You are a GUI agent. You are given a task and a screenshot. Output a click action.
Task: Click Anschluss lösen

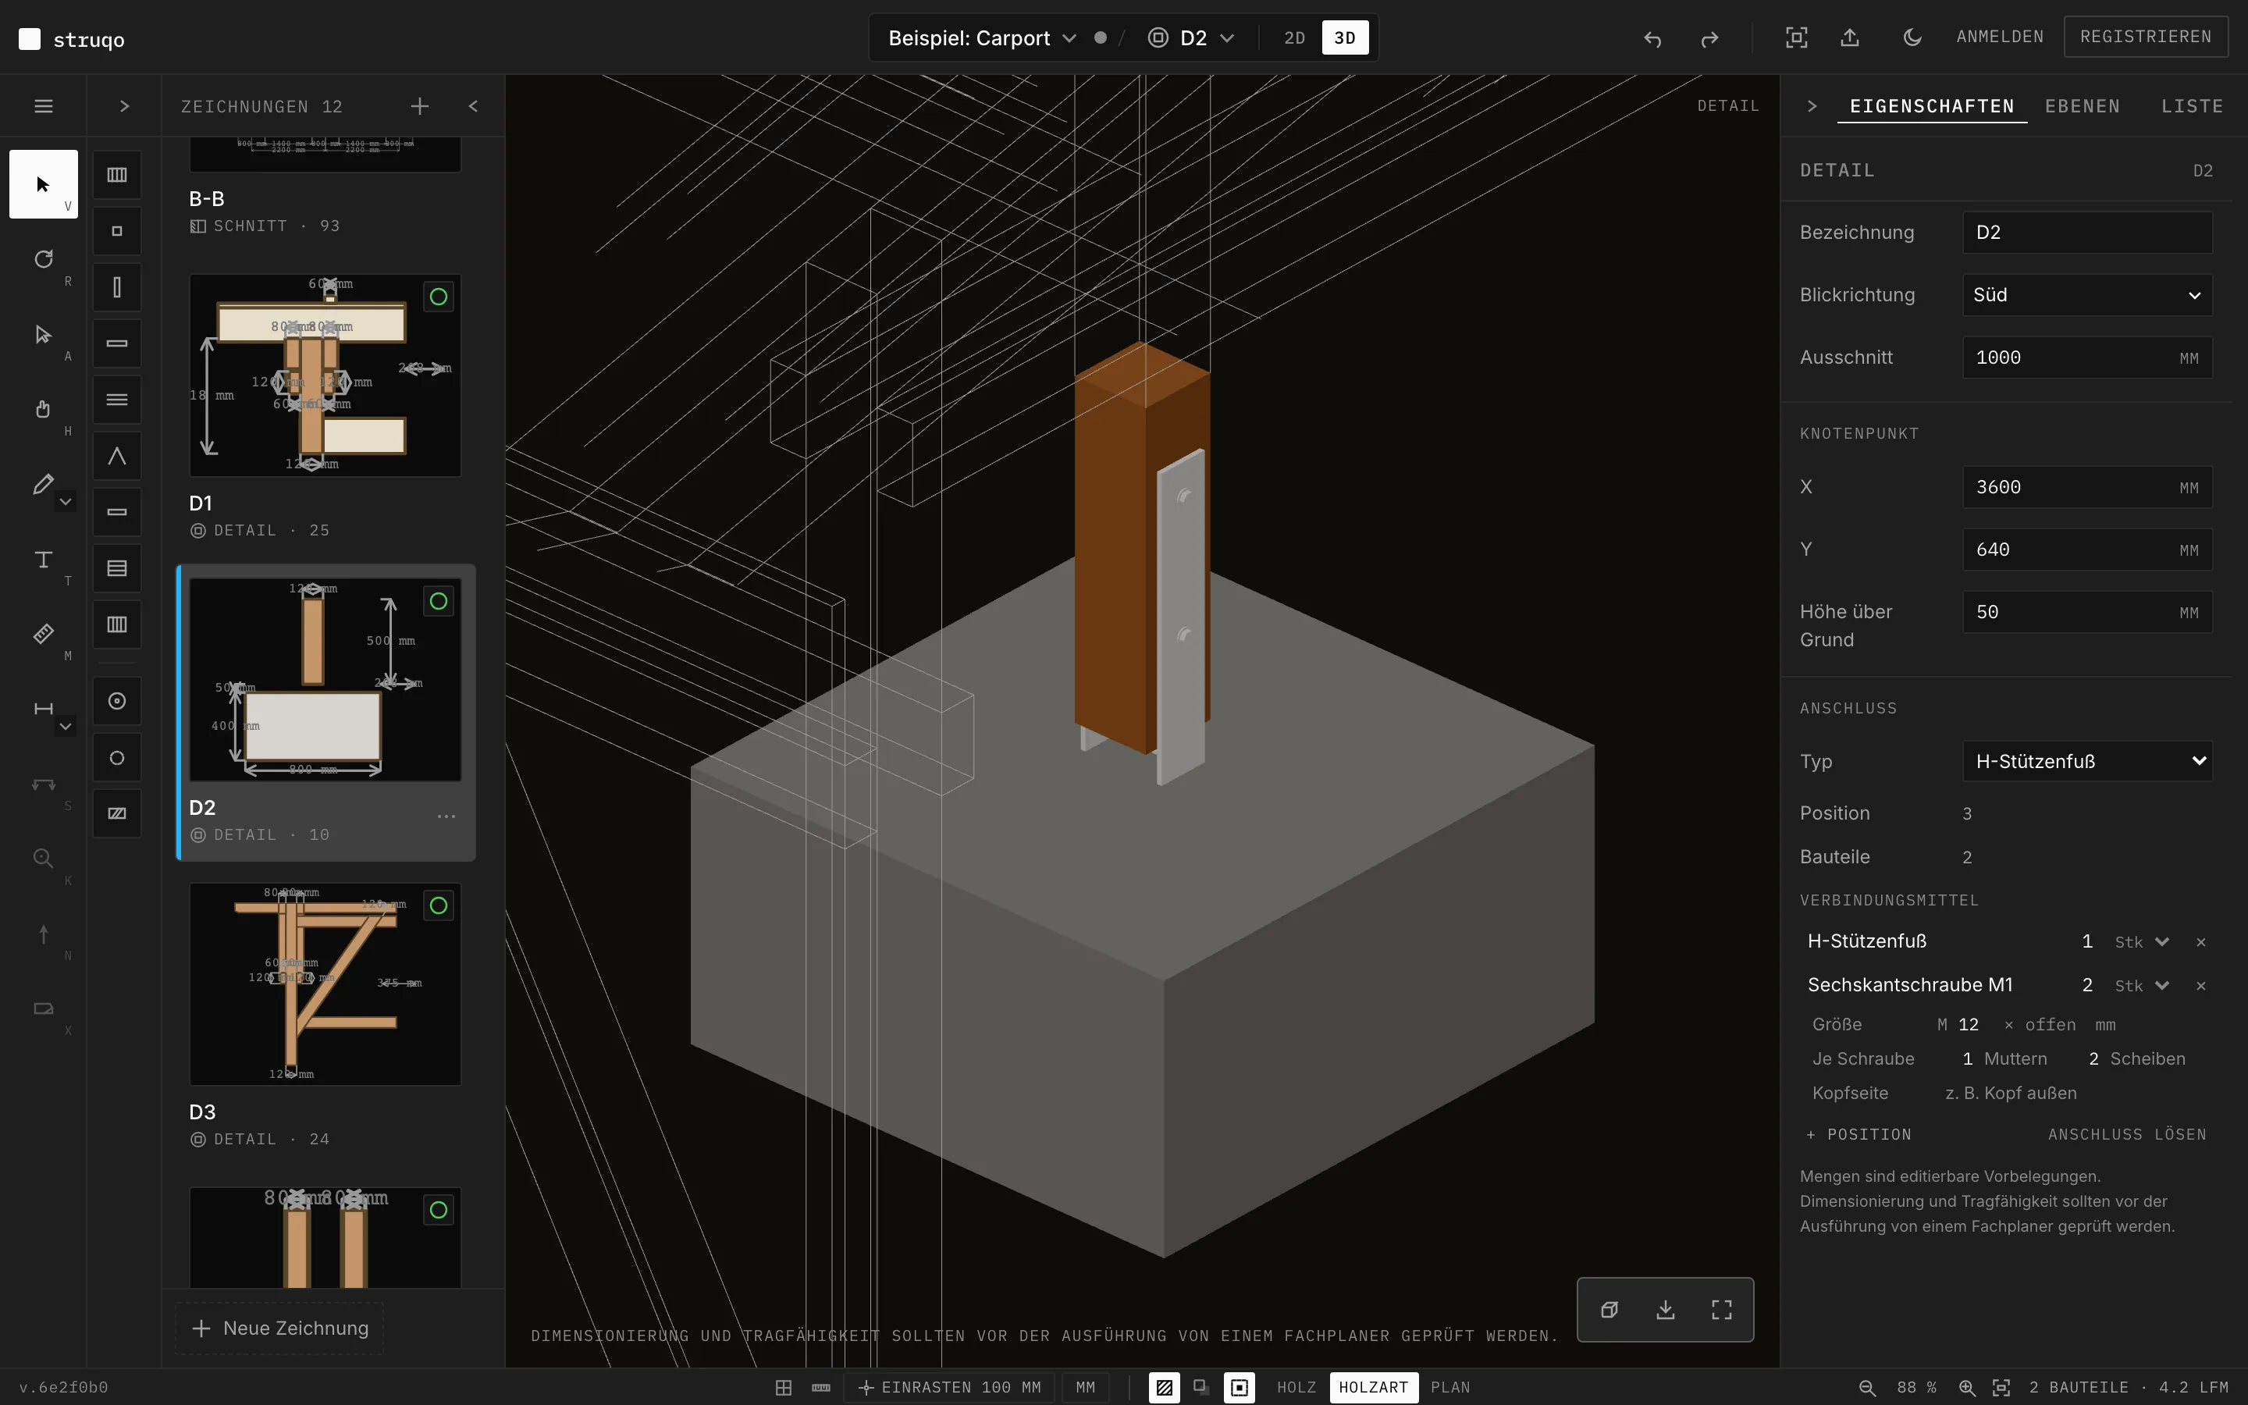click(2126, 1135)
